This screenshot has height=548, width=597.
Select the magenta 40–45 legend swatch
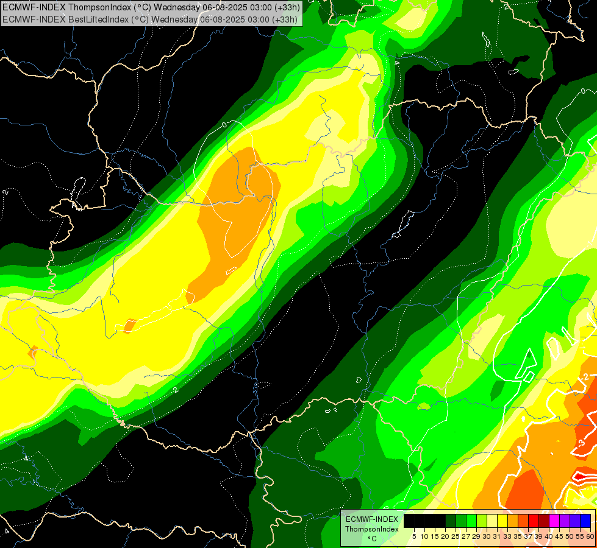point(554,521)
